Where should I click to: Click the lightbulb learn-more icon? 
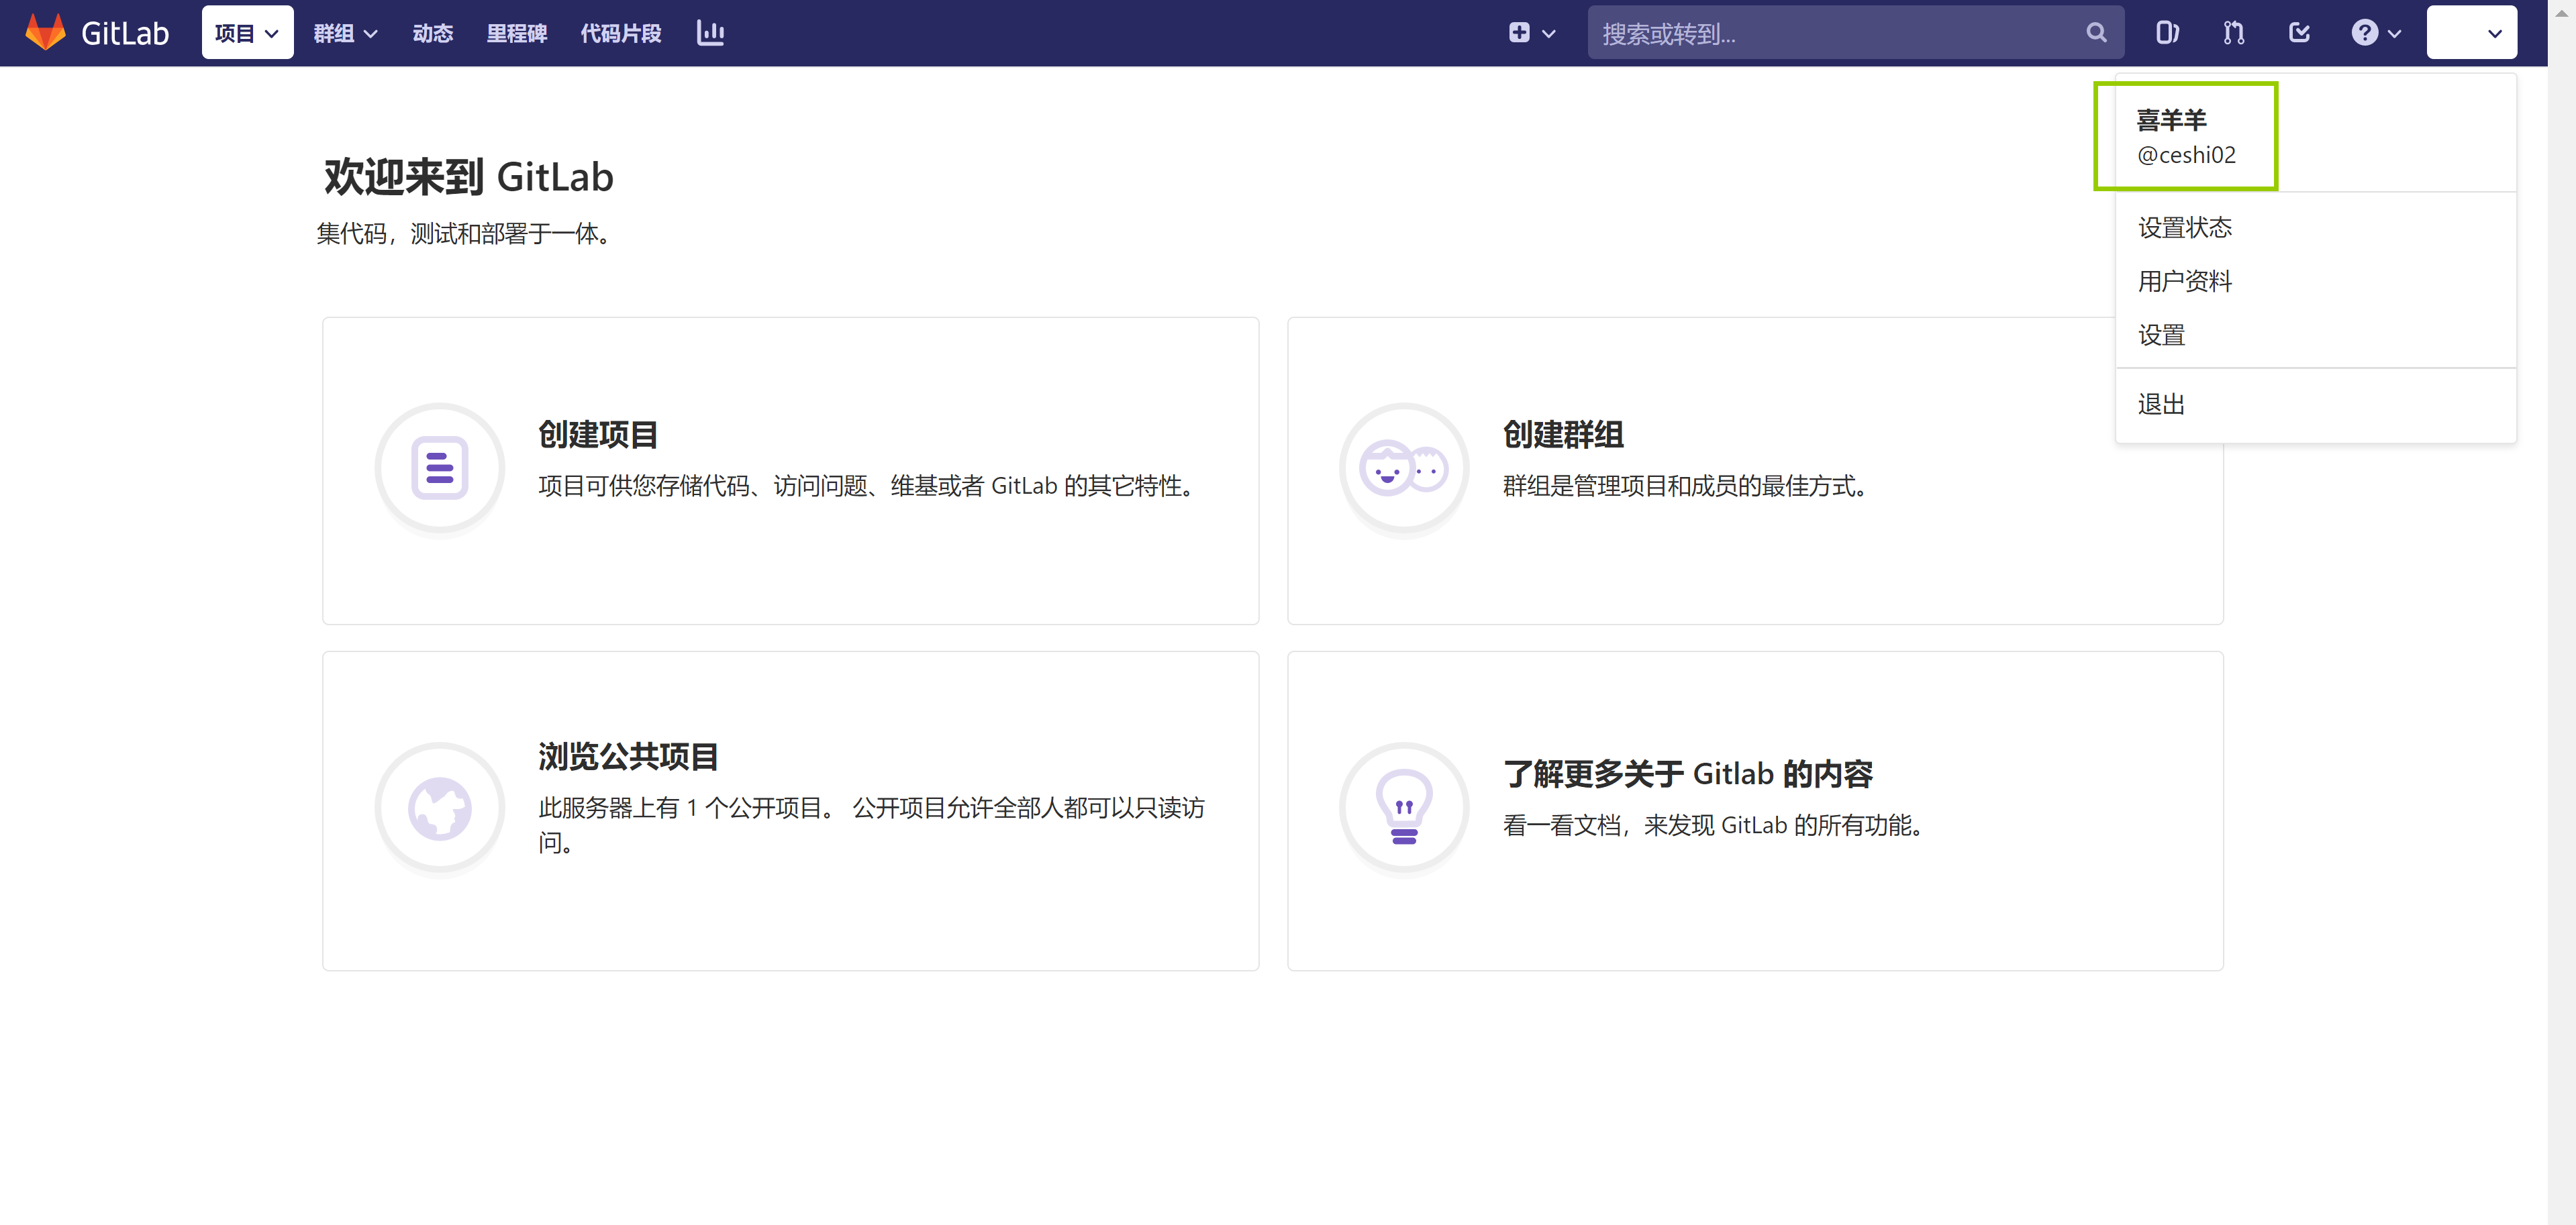(1404, 807)
